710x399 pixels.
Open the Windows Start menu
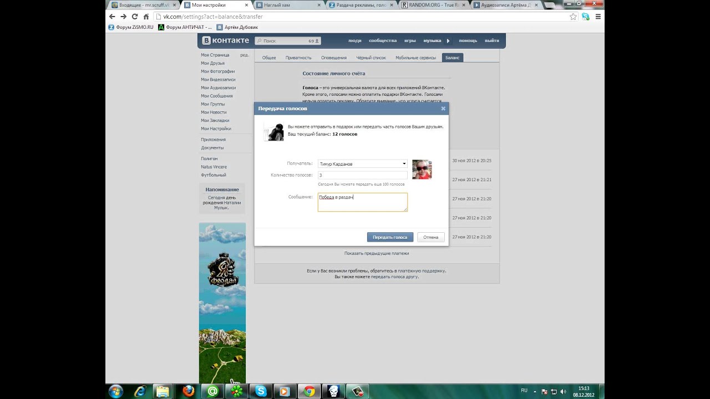point(116,391)
